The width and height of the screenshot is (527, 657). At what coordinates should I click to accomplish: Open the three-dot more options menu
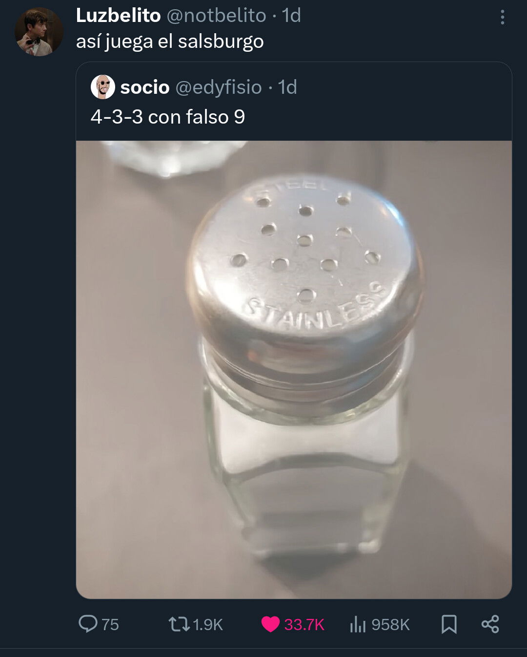502,18
